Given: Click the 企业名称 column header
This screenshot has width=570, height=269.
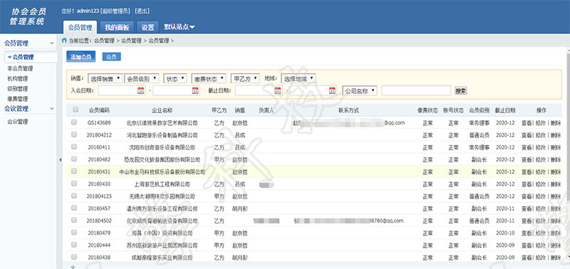Looking at the screenshot, I should point(162,110).
